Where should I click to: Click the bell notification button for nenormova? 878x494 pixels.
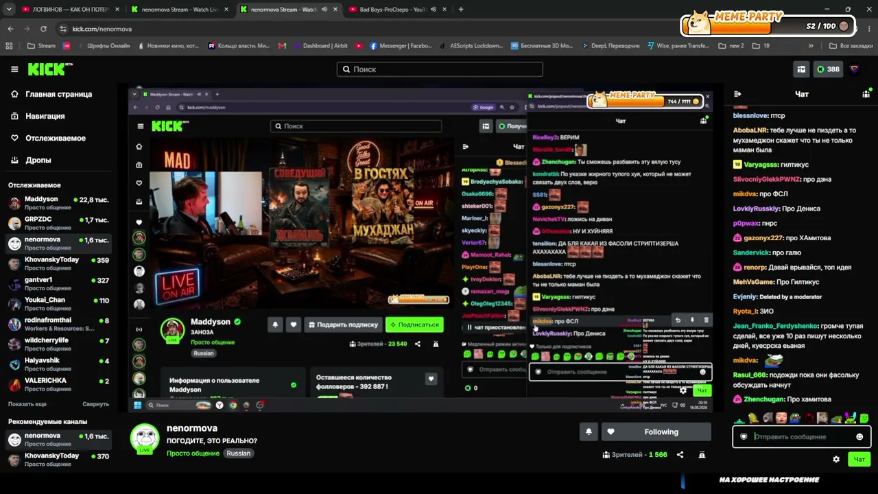[x=589, y=432]
